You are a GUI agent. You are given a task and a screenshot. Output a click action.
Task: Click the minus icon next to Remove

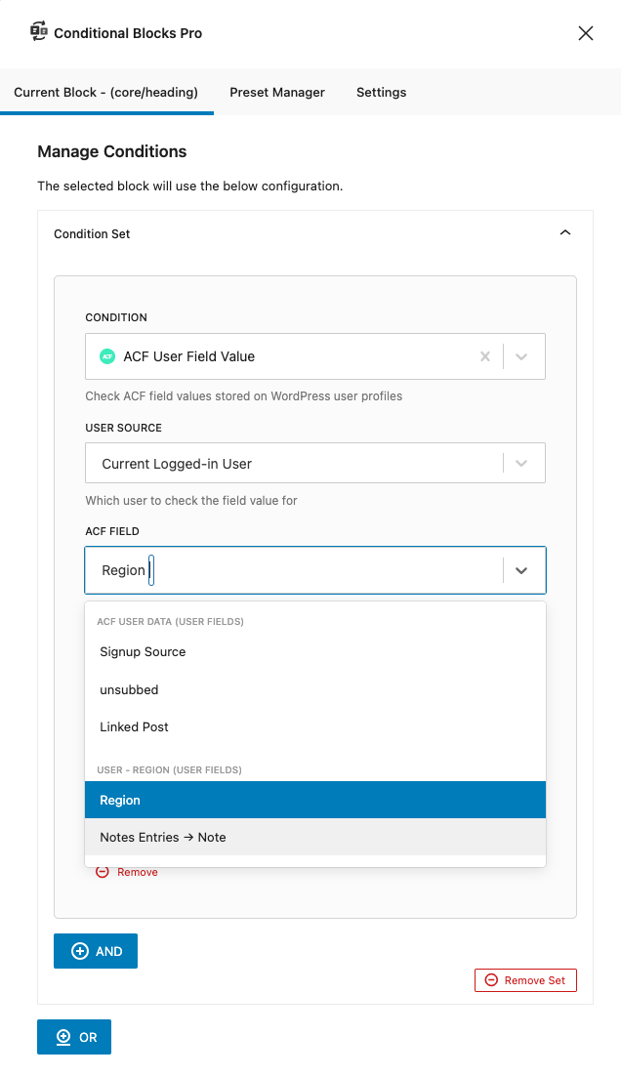[104, 872]
